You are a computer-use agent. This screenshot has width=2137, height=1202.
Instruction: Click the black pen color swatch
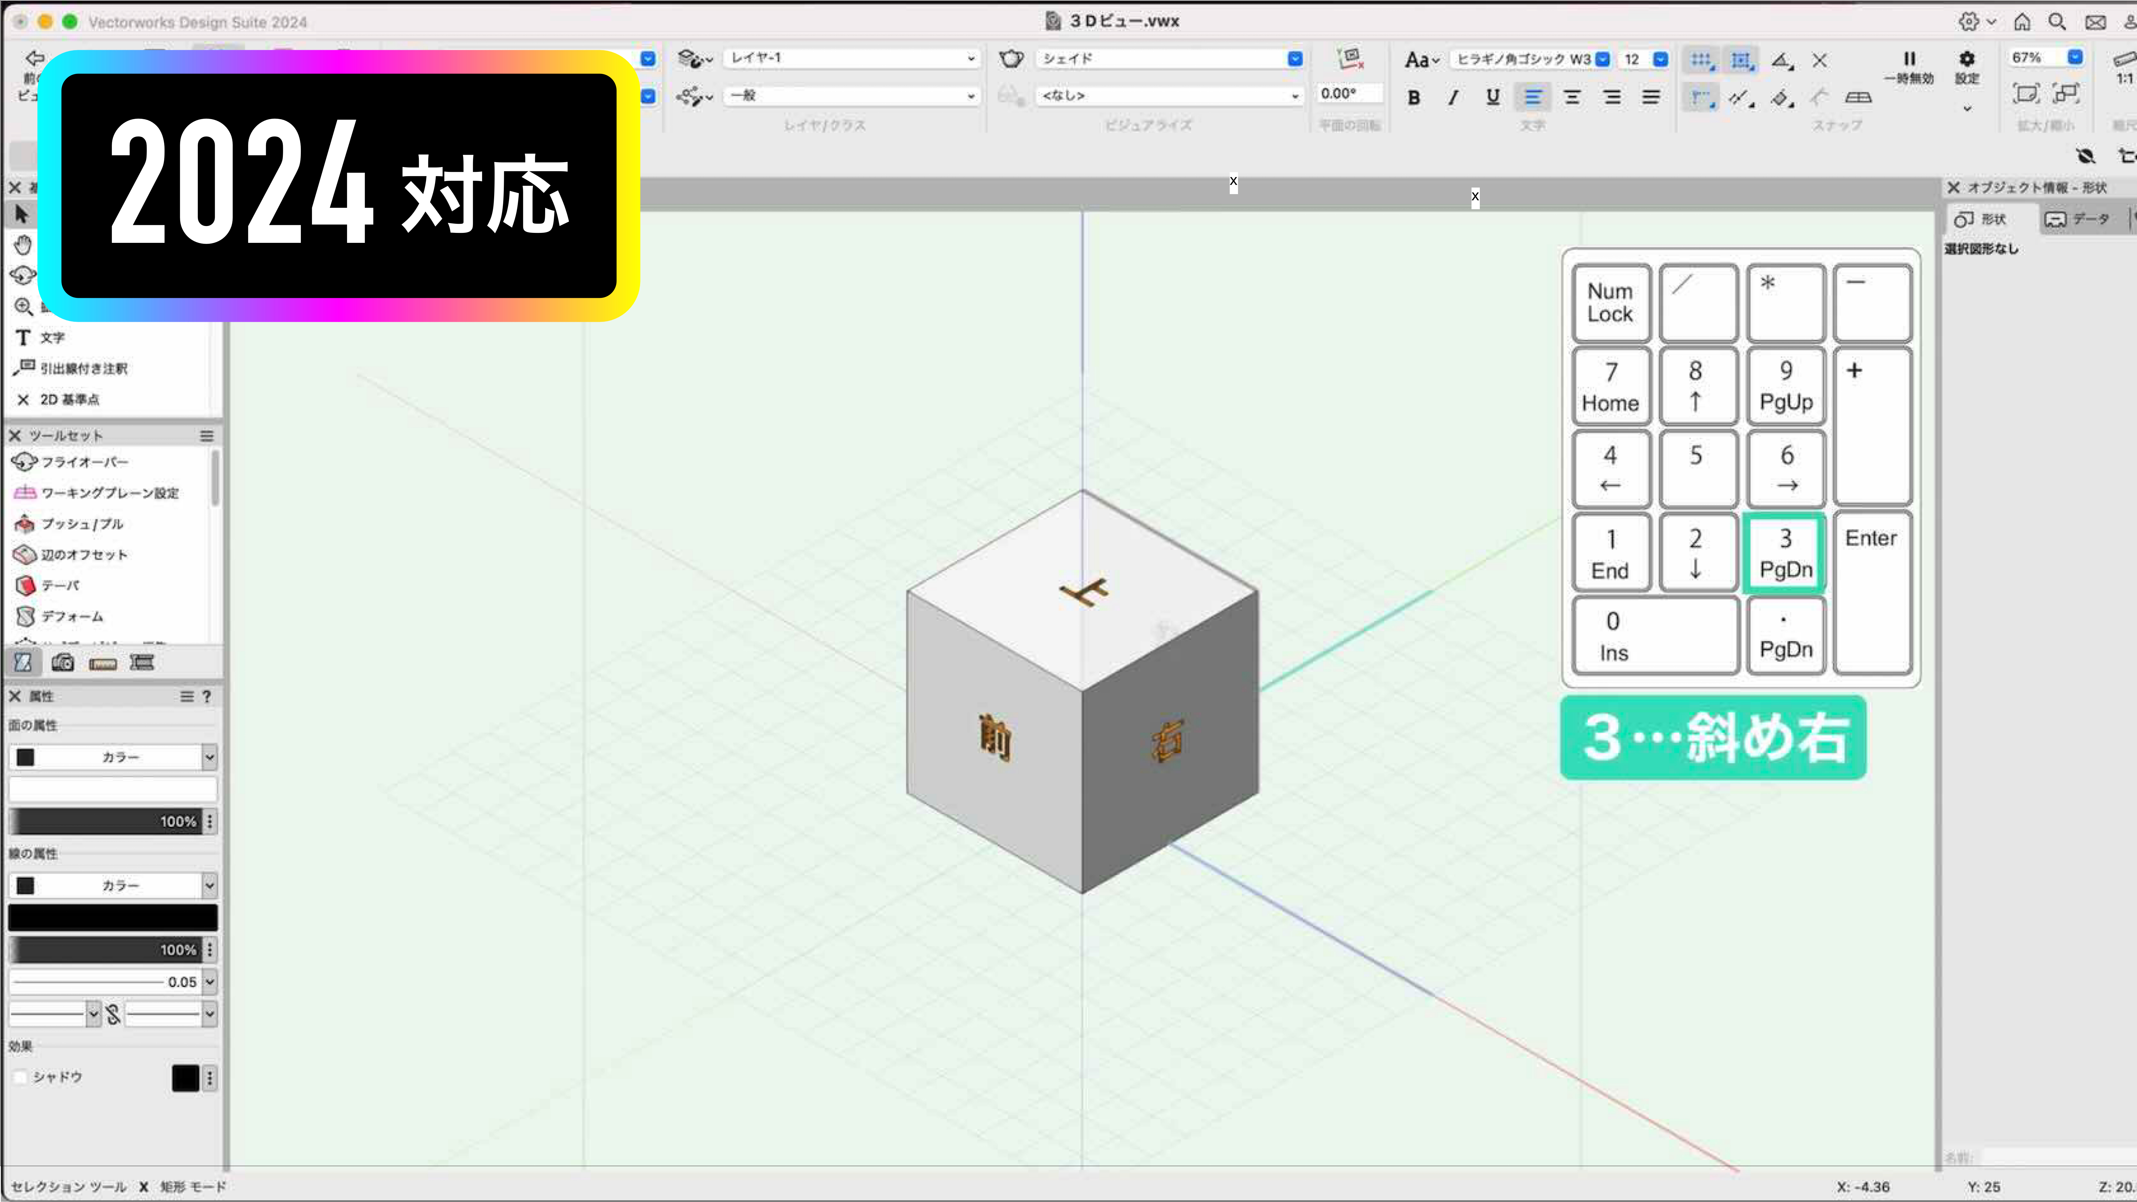pos(113,918)
